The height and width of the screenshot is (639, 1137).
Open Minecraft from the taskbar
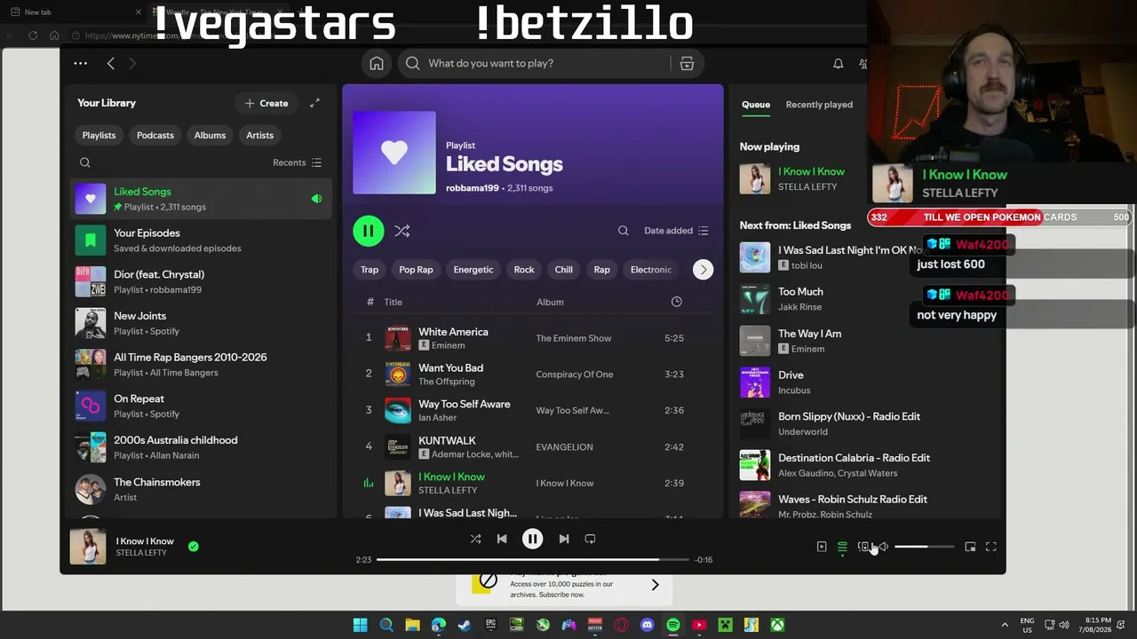725,625
